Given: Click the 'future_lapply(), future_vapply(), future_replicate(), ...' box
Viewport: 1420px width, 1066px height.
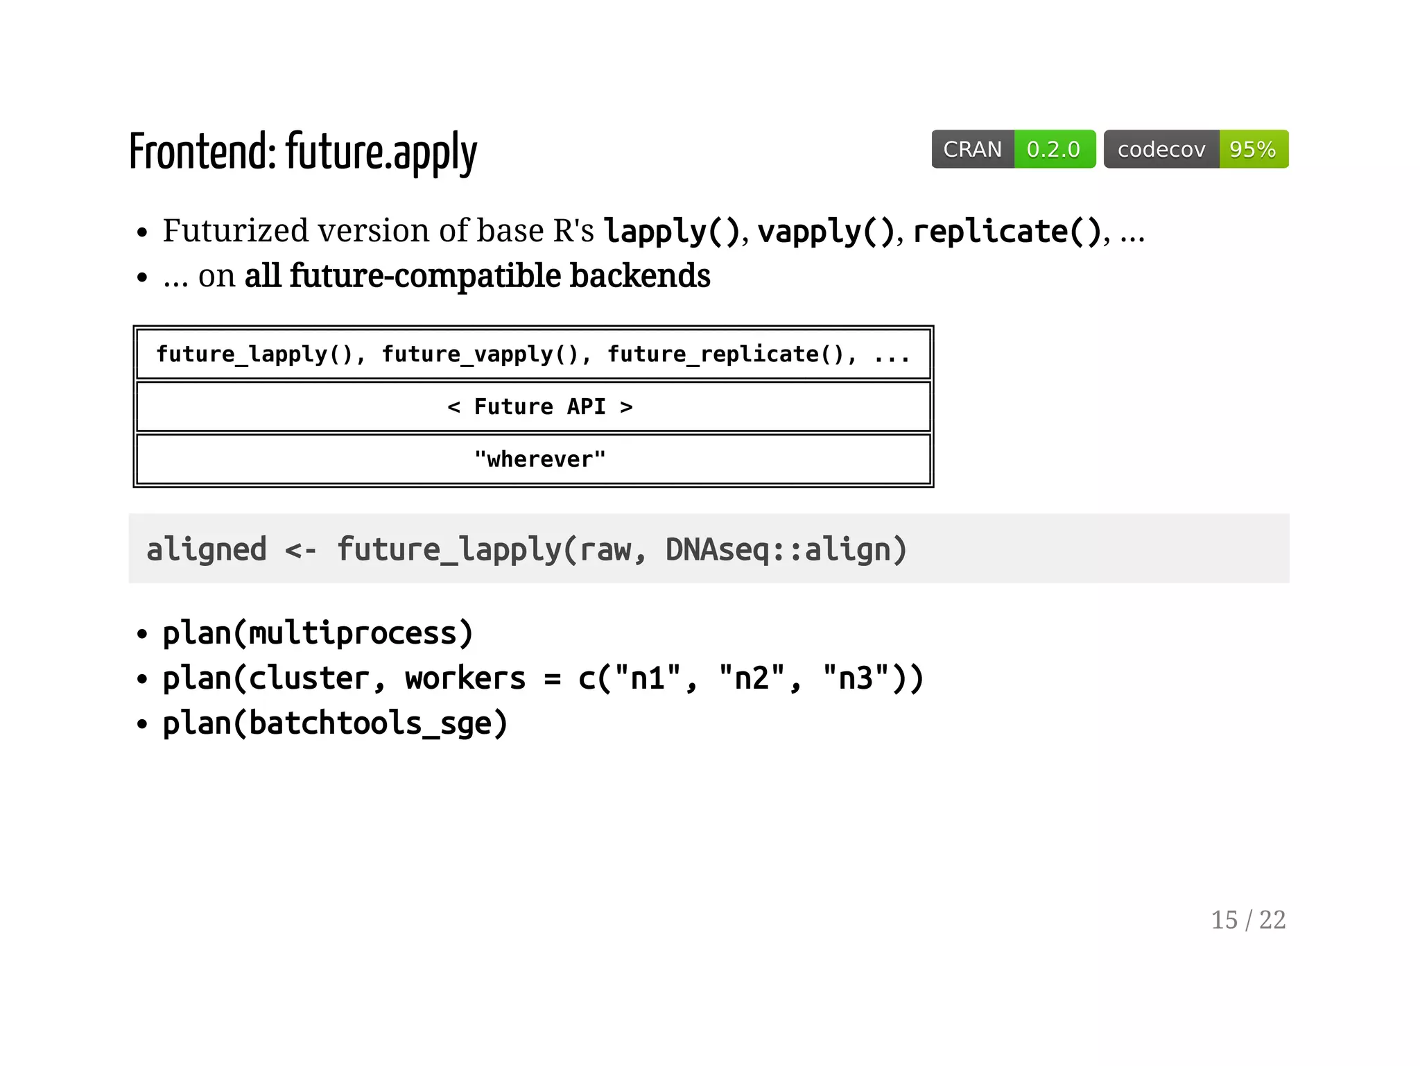Looking at the screenshot, I should click(x=533, y=354).
